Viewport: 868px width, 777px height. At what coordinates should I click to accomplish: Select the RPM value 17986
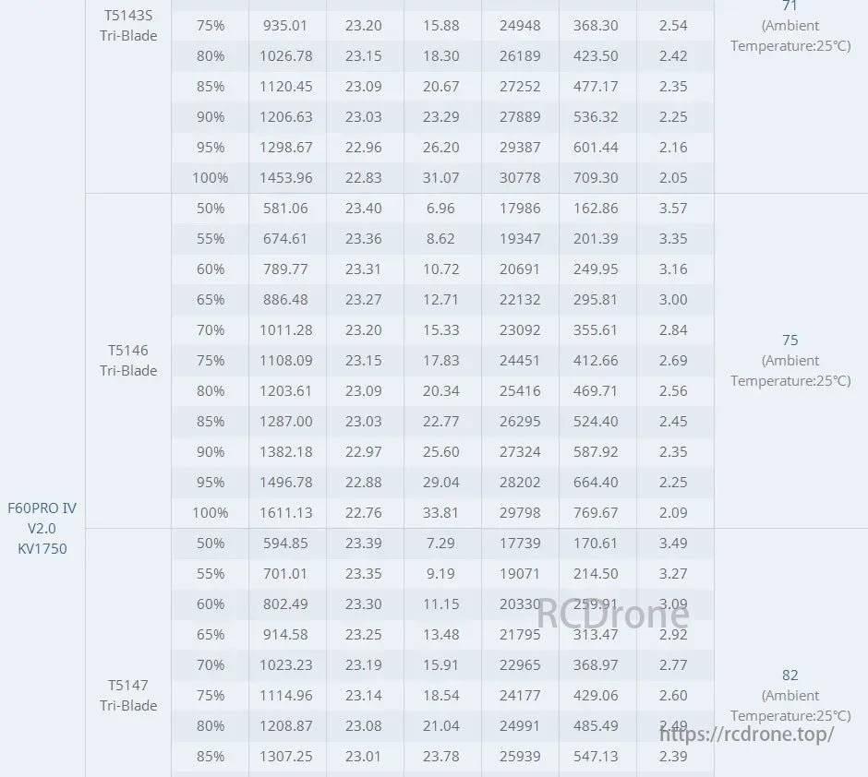pyautogui.click(x=520, y=209)
